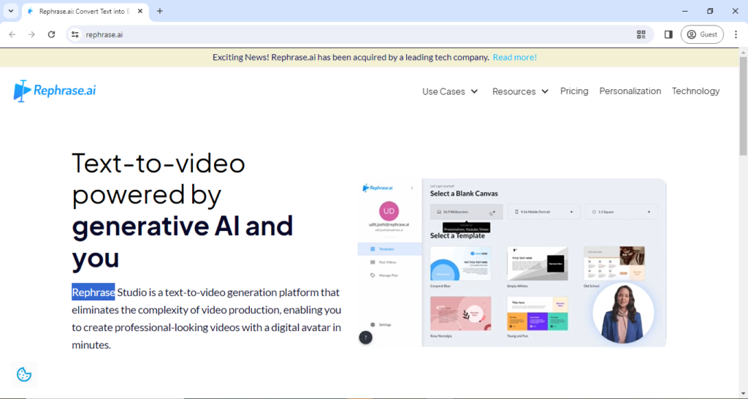Open the Chrome side panel icon
The width and height of the screenshot is (748, 399).
[x=668, y=34]
